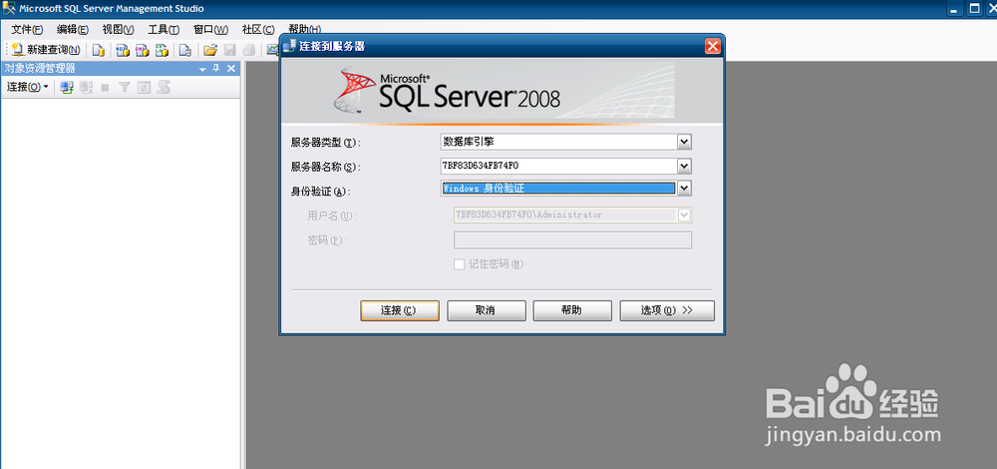This screenshot has height=469, width=997.
Task: Click the Filter funnel icon
Action: [x=125, y=87]
